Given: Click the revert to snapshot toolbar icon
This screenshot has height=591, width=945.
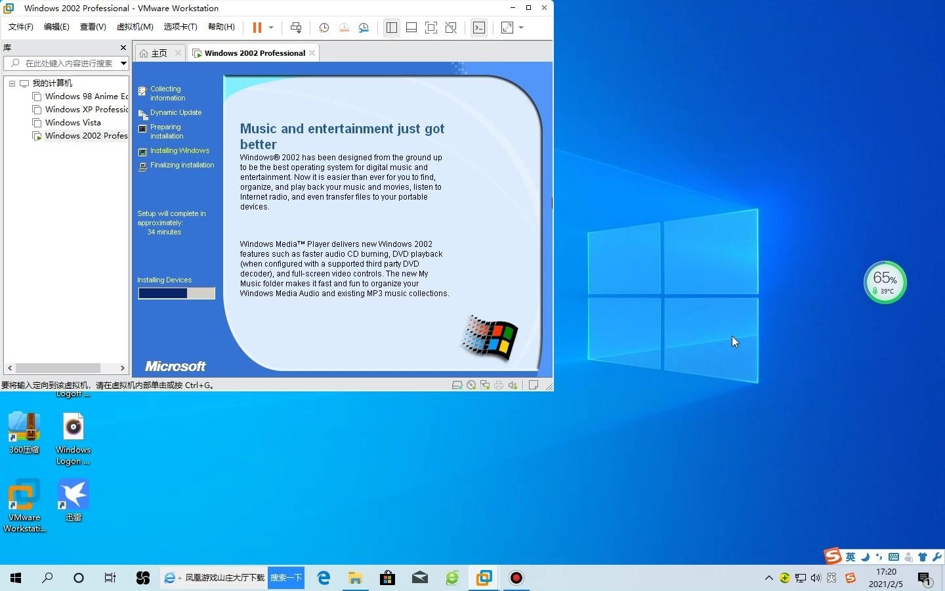Looking at the screenshot, I should (344, 28).
